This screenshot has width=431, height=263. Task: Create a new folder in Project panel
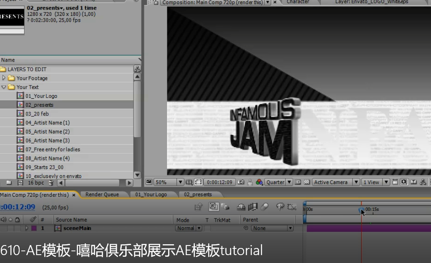click(x=9, y=183)
